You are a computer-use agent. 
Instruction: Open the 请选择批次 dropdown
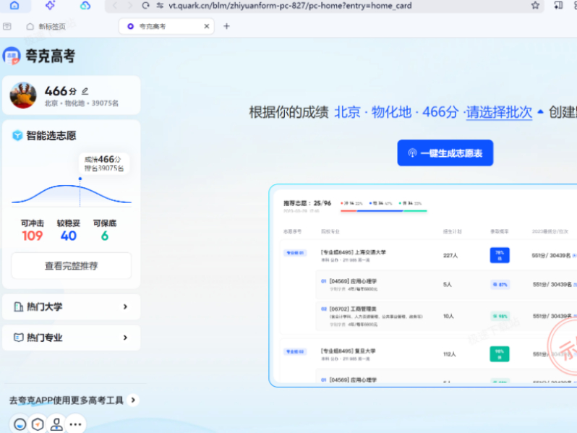(499, 112)
